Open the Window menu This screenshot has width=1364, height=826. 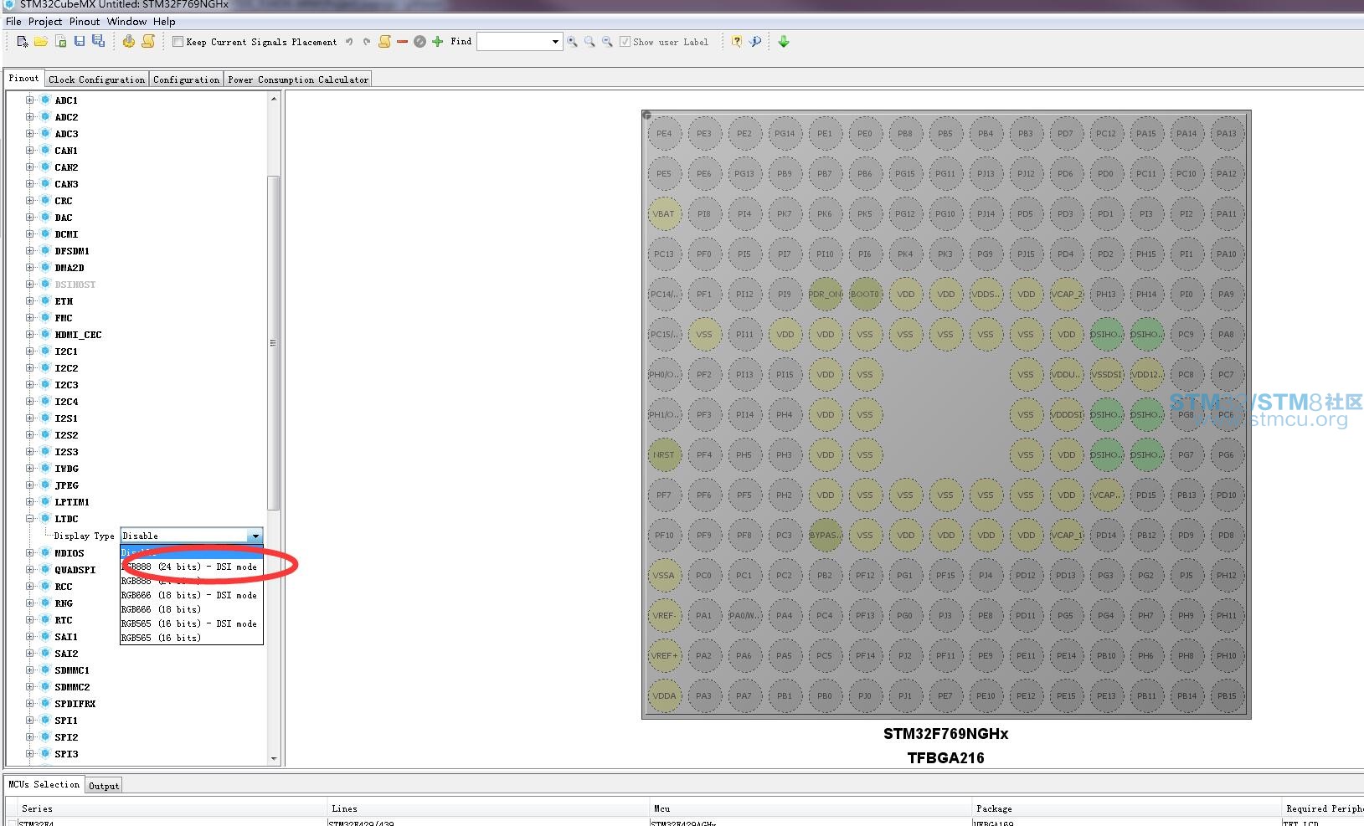click(126, 21)
